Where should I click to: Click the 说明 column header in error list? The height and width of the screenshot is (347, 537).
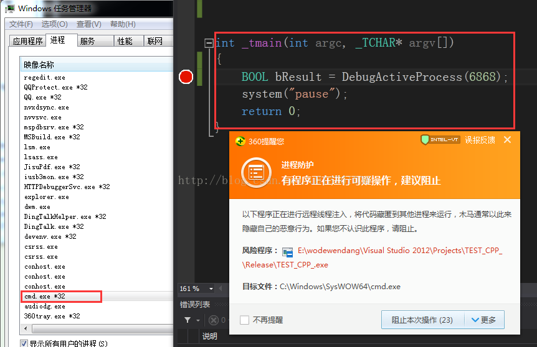tap(209, 336)
